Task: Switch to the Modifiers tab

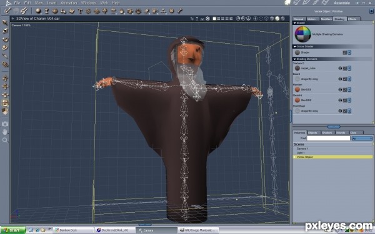Action: pos(326,19)
